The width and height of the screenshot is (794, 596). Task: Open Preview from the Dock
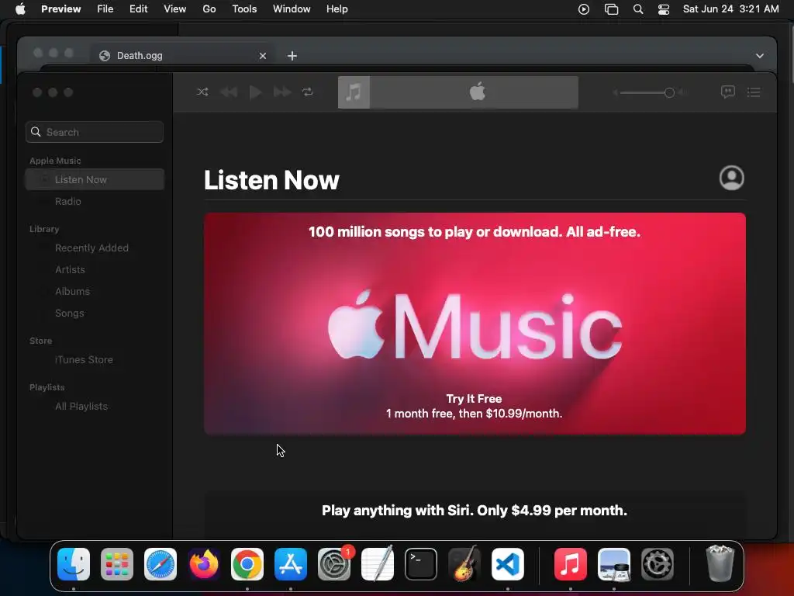[614, 564]
